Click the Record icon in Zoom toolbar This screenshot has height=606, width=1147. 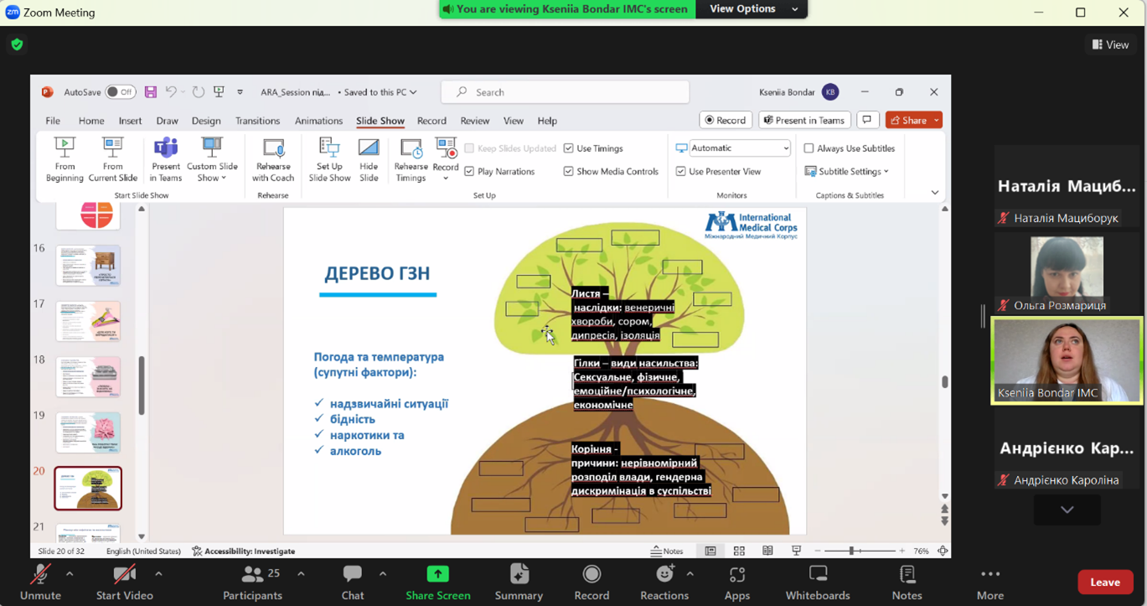pos(592,574)
